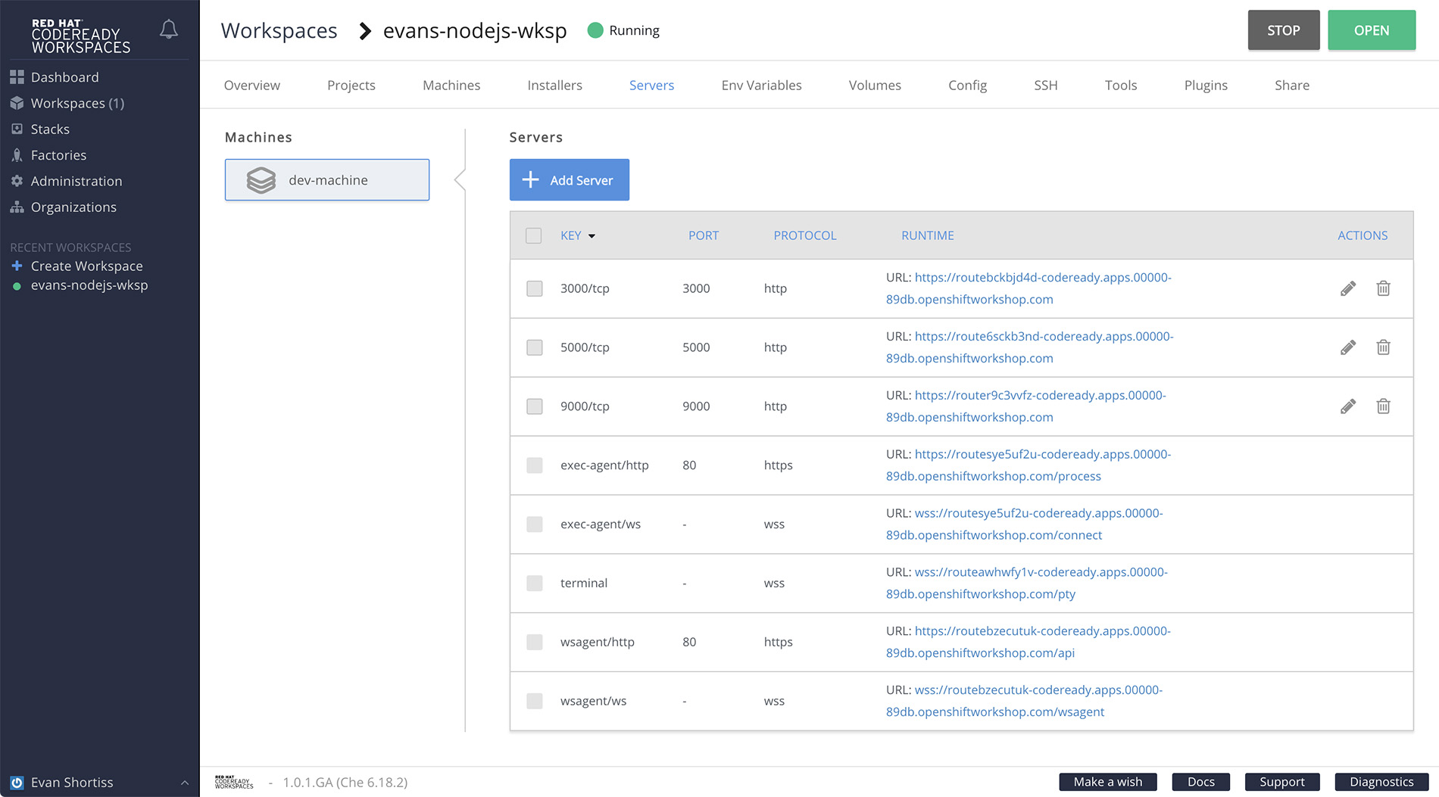Screen dimensions: 1439x797
Task: Check the wsagent/http row checkbox
Action: coord(535,642)
